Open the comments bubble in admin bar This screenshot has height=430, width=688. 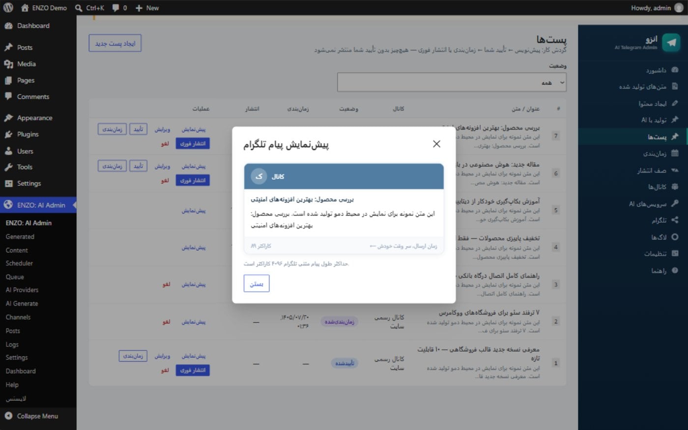click(115, 8)
